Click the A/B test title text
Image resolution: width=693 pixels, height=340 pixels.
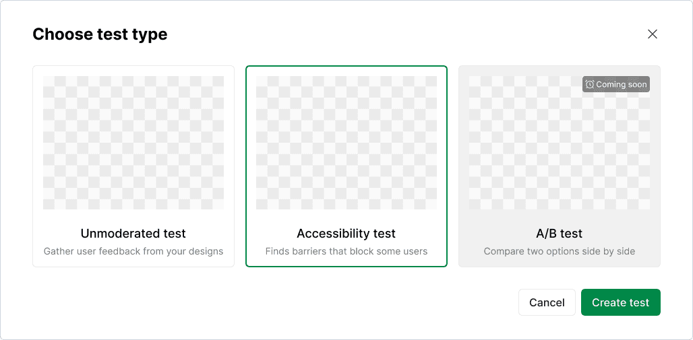coord(560,233)
